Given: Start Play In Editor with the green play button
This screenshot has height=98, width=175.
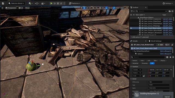Looking at the screenshot, I should pos(51,3).
